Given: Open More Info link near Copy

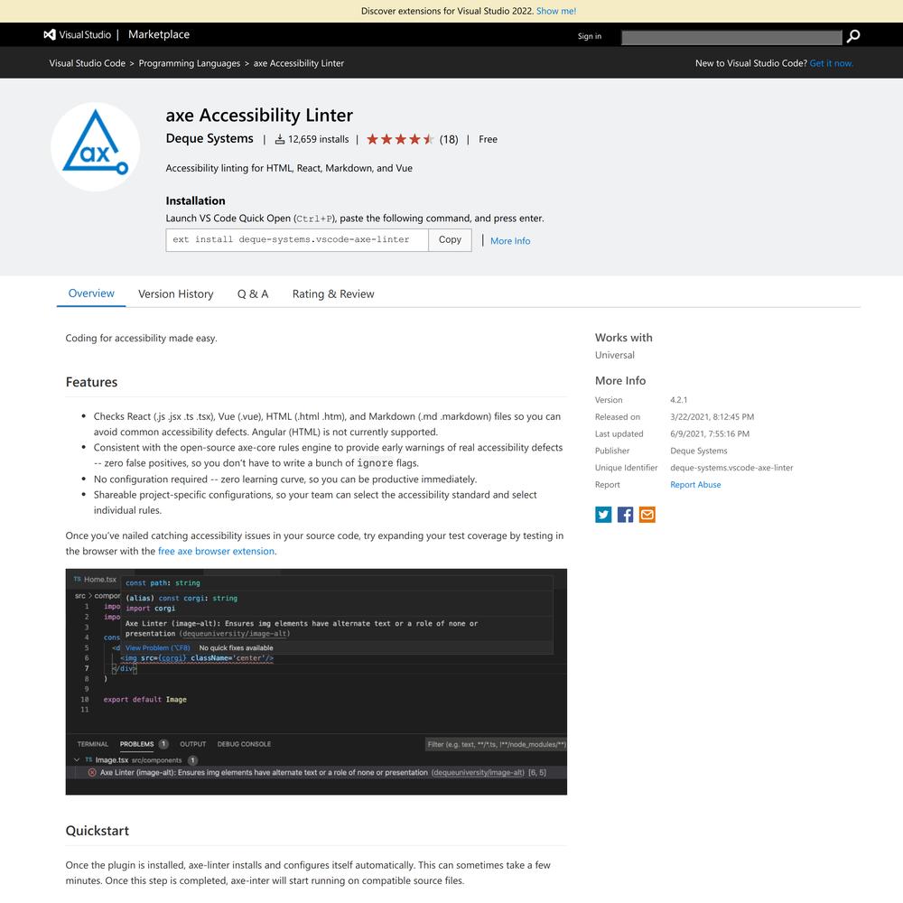Looking at the screenshot, I should (x=510, y=241).
